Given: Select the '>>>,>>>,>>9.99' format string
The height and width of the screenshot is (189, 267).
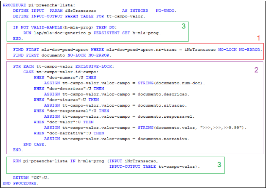Looking at the screenshot, I should pyautogui.click(x=221, y=128).
